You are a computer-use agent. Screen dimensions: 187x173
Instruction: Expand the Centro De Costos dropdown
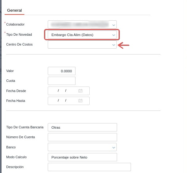(x=114, y=45)
